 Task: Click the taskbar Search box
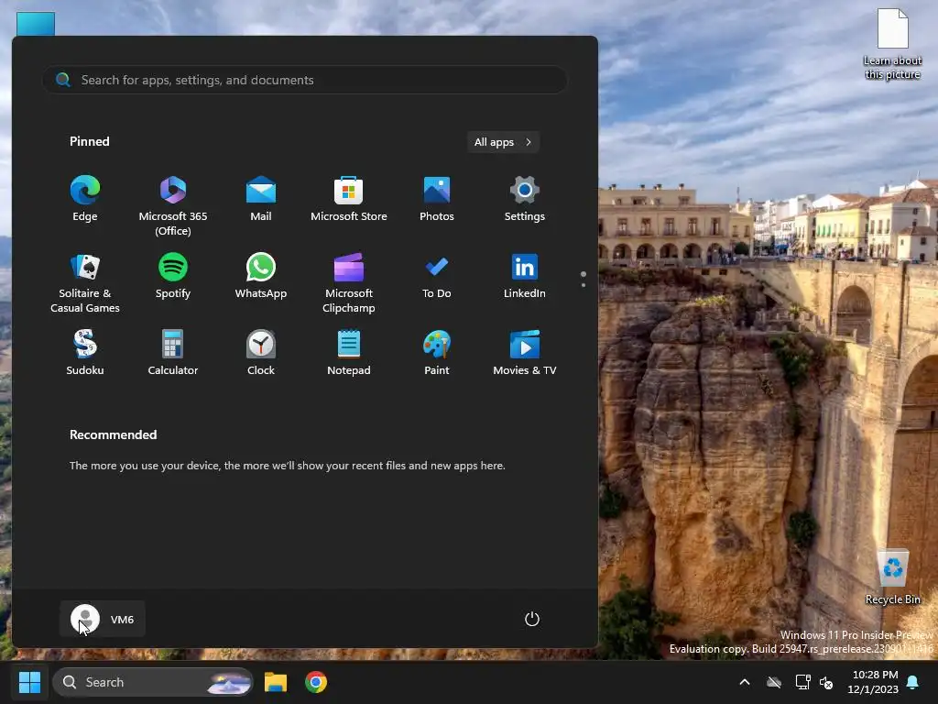coord(153,682)
